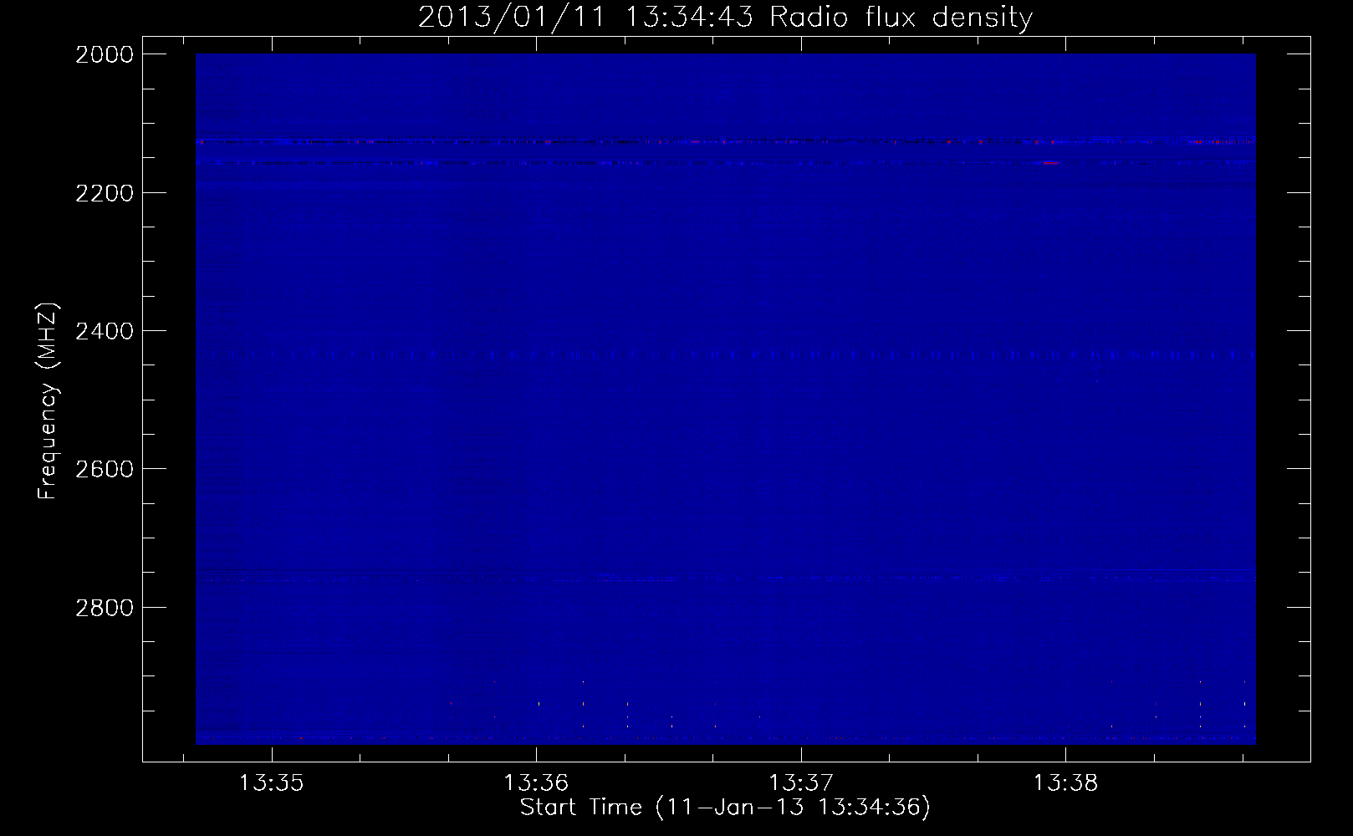Click the '13:37' time axis label
The image size is (1353, 836).
pos(801,783)
